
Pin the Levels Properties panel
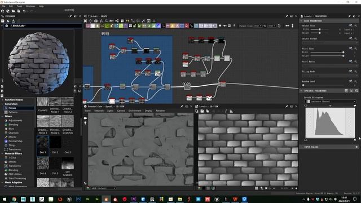pyautogui.click(x=349, y=16)
